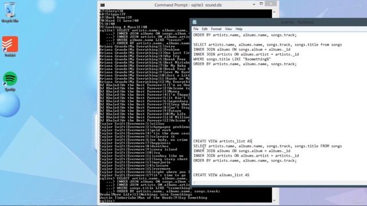Click 'SELECT ... FROM songs' line under CREATE VIEW
The width and height of the screenshot is (367, 206).
268,146
